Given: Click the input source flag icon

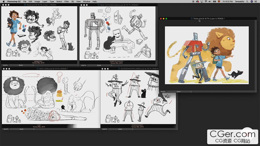Looking at the screenshot, I should point(219,1).
